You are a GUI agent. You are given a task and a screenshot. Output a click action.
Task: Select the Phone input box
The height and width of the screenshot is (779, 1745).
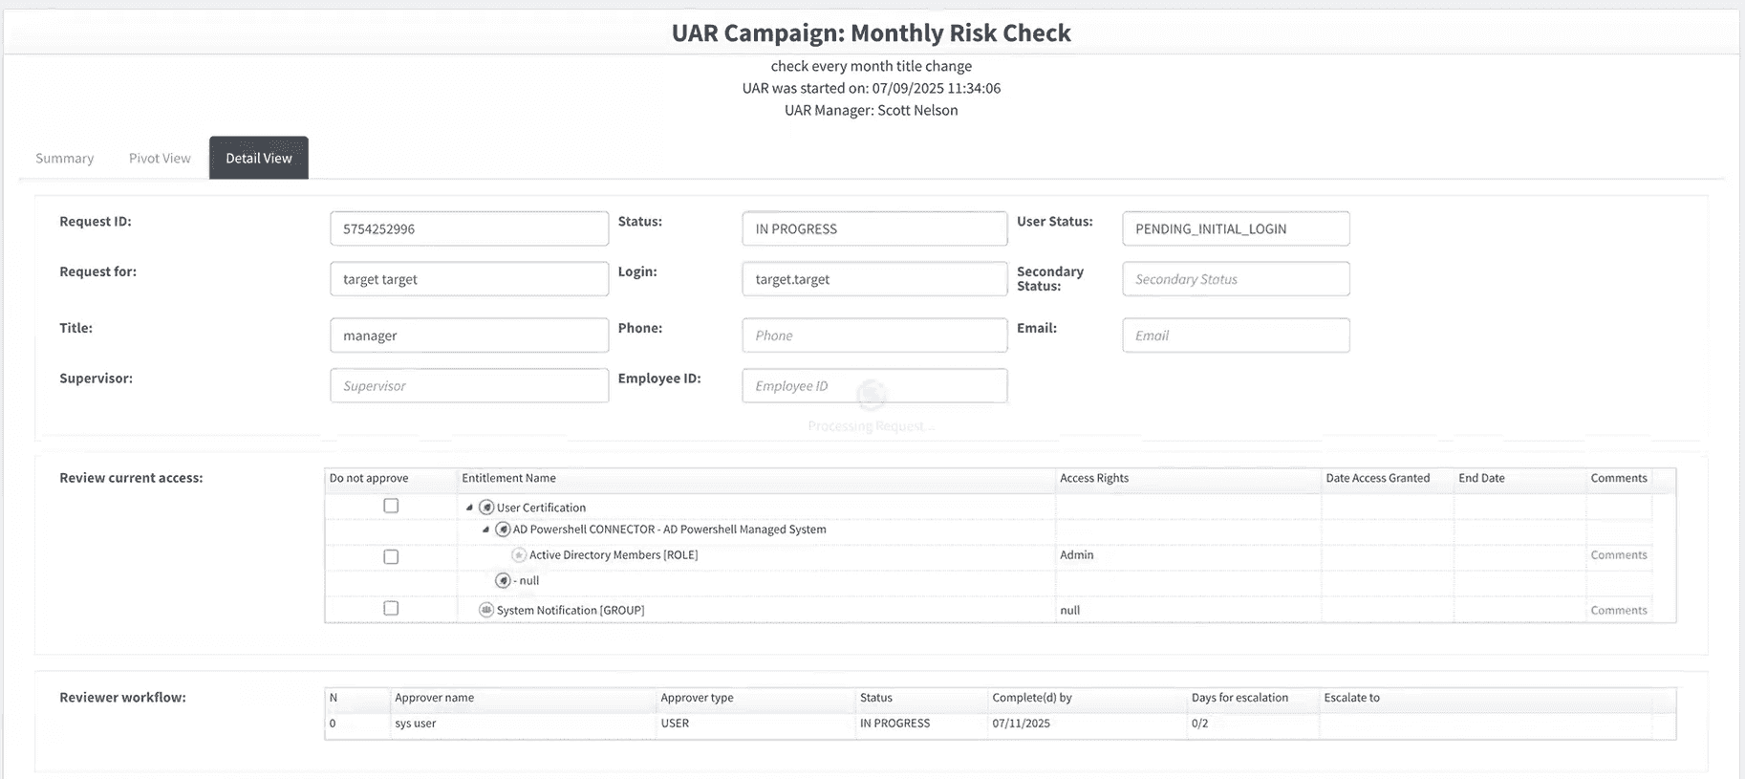point(874,335)
